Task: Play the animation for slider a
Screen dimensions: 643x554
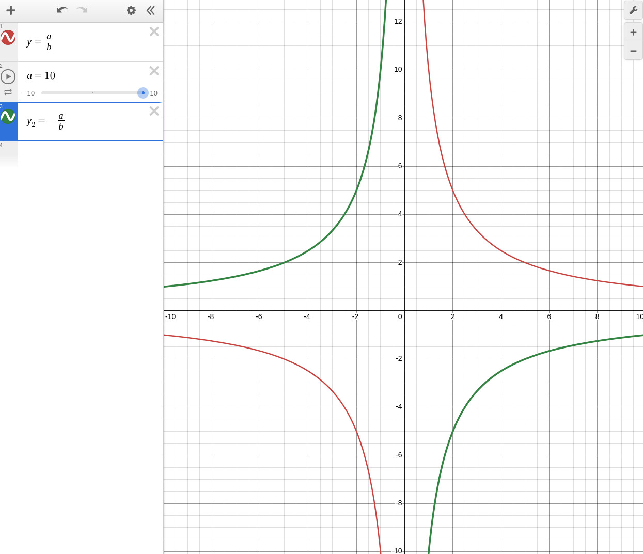Action: (8, 76)
